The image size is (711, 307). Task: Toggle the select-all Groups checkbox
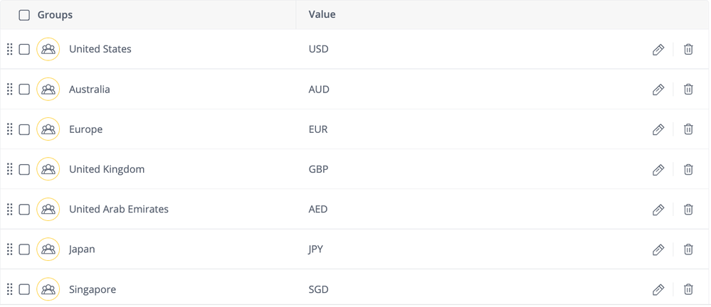[x=24, y=15]
